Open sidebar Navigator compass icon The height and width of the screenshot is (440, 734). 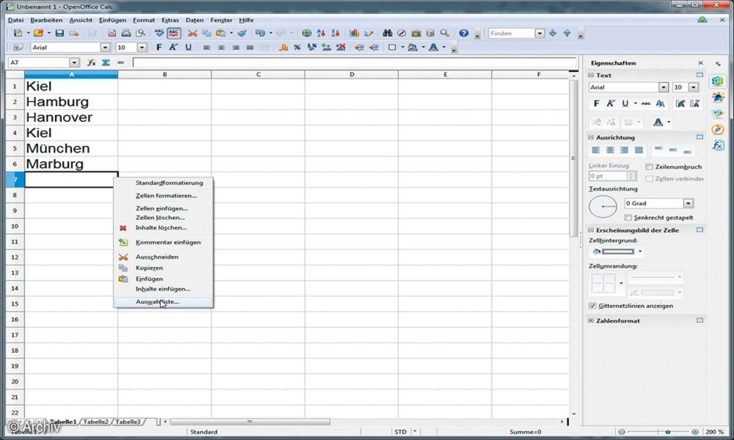point(717,129)
